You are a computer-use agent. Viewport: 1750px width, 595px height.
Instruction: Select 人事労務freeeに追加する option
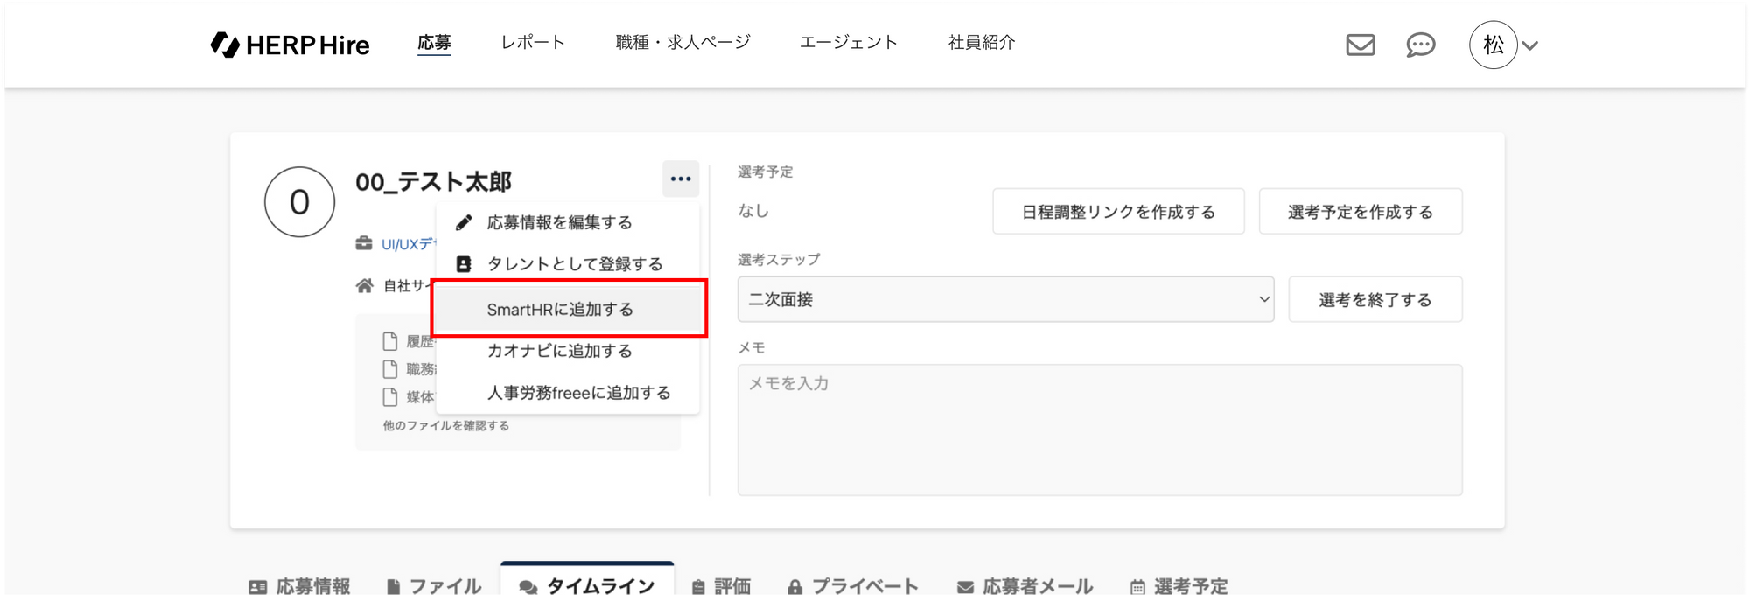pyautogui.click(x=578, y=393)
